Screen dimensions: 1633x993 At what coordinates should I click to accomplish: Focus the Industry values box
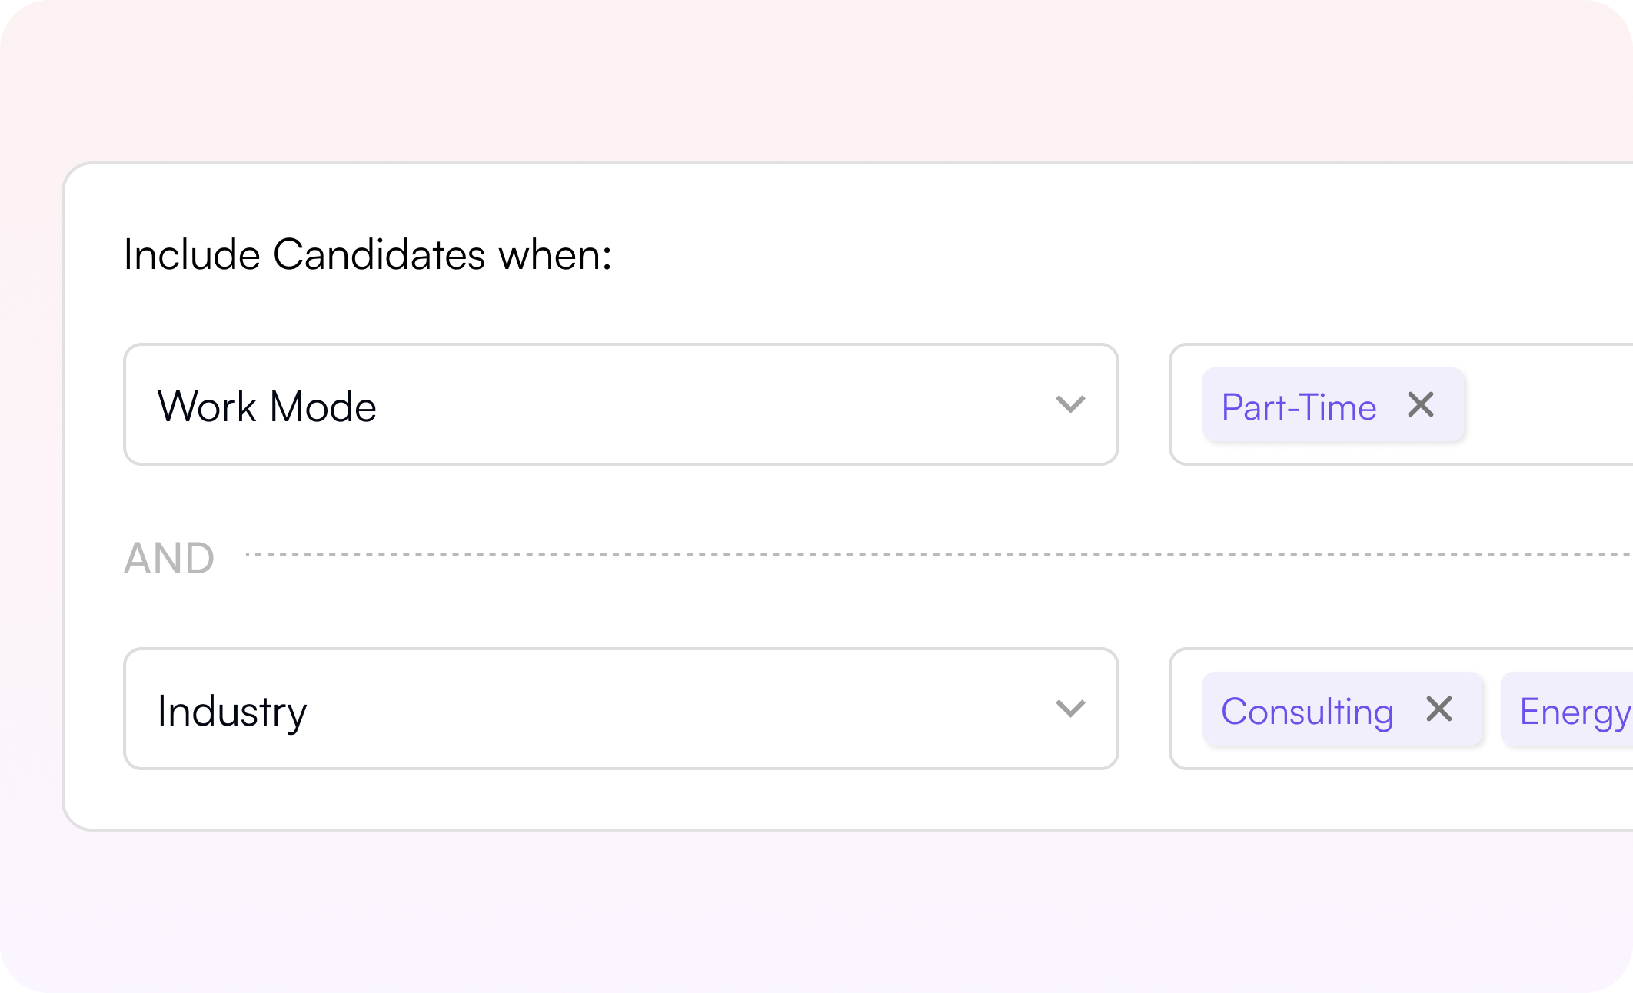tap(1186, 753)
